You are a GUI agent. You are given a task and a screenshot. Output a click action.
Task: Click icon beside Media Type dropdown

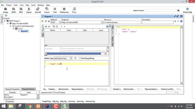75,58
